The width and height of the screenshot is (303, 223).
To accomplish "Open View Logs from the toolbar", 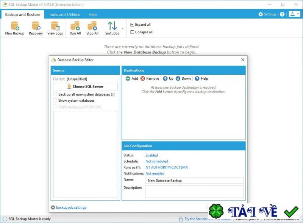I will (x=55, y=28).
